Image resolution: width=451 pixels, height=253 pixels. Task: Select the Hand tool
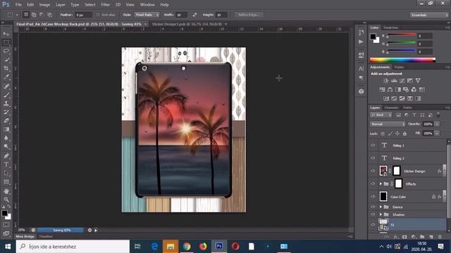6,191
